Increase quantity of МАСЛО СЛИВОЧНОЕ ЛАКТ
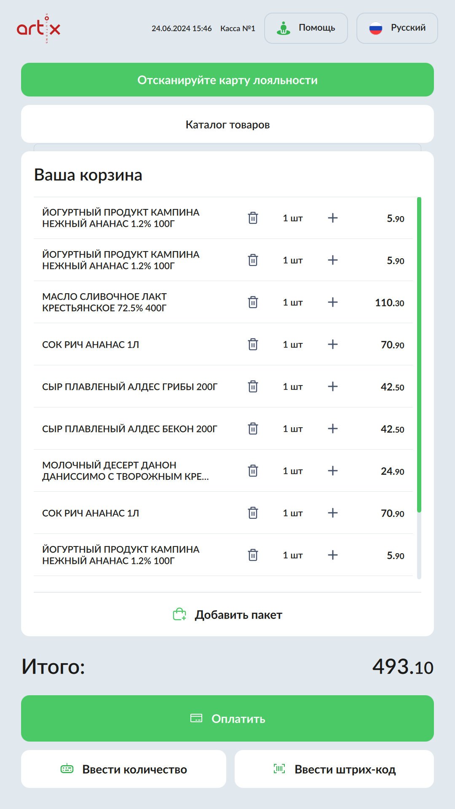 click(x=333, y=302)
